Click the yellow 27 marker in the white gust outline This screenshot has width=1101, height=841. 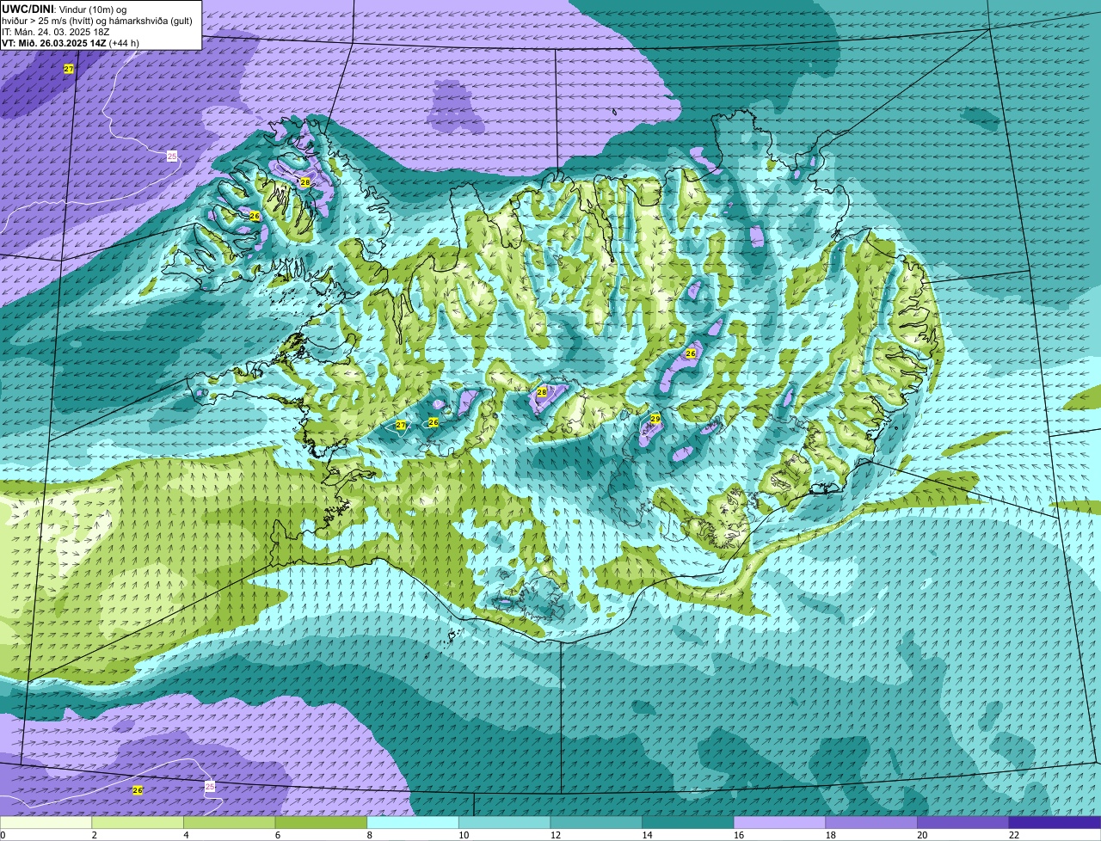[401, 425]
